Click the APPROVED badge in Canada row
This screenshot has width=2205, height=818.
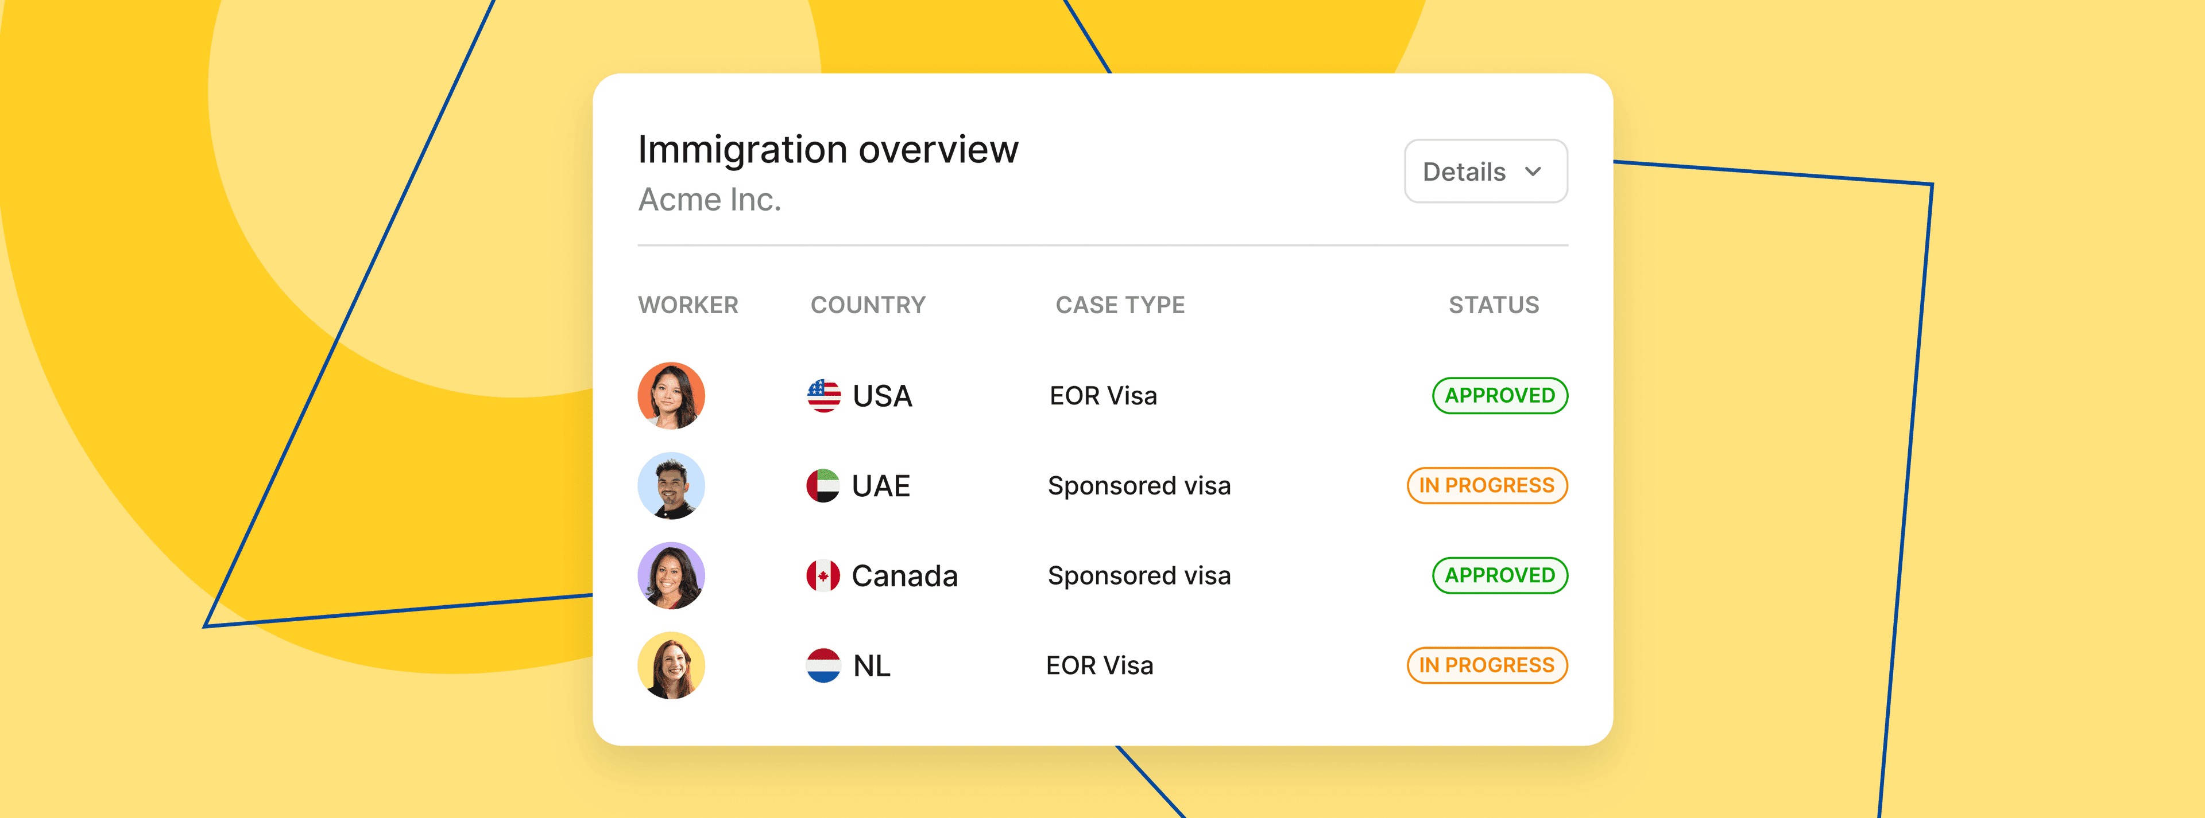coord(1500,575)
